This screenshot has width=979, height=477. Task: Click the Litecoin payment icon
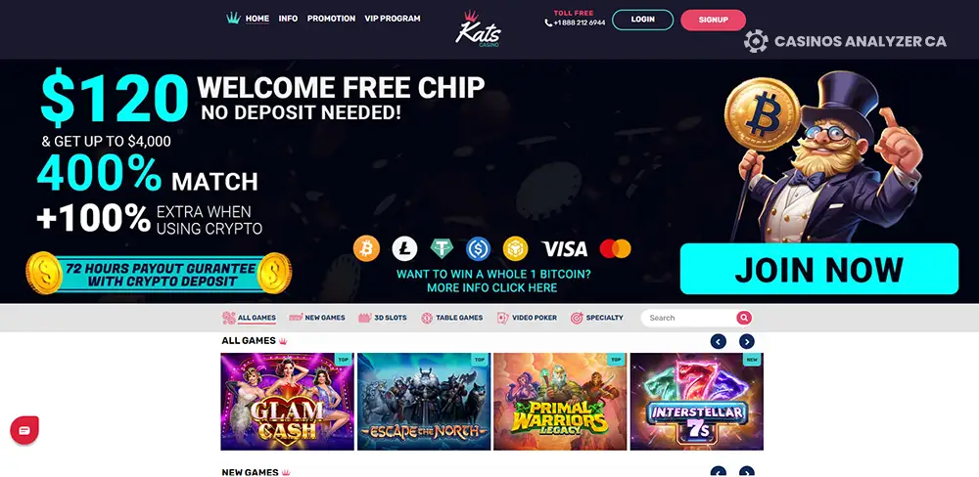click(x=404, y=249)
